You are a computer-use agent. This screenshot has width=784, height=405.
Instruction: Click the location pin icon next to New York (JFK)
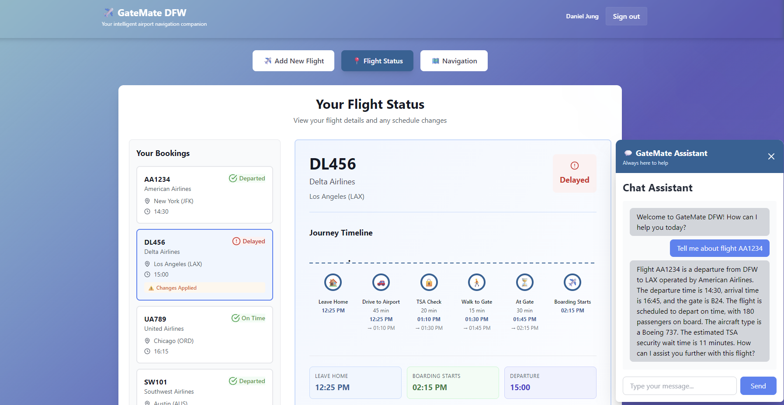[x=147, y=201]
